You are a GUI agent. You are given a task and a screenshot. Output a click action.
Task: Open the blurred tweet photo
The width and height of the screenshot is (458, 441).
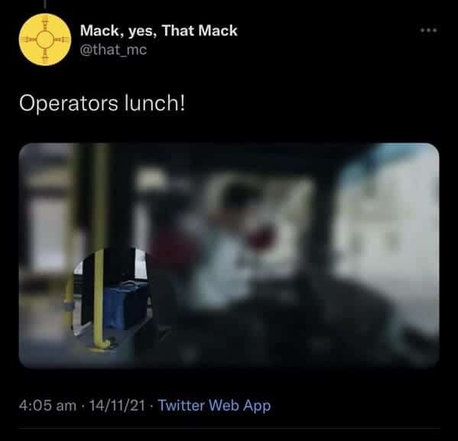[x=229, y=255]
